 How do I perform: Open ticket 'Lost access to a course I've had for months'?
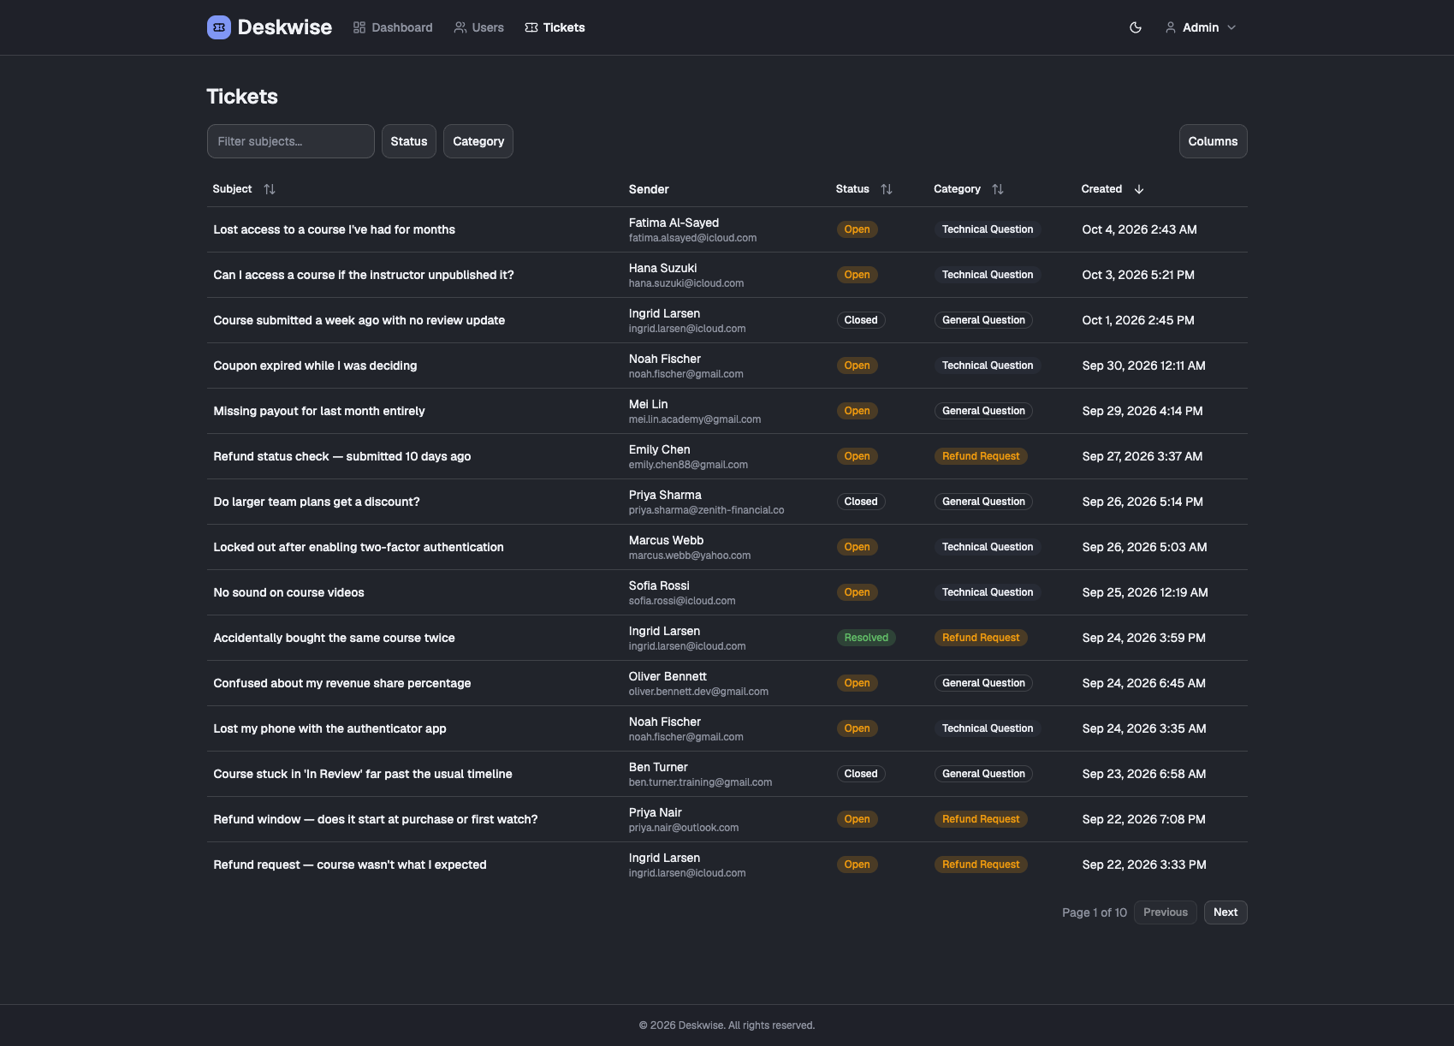click(335, 229)
